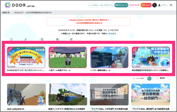
Task: Click the 法人の方はこちら button
Action: tap(106, 5)
